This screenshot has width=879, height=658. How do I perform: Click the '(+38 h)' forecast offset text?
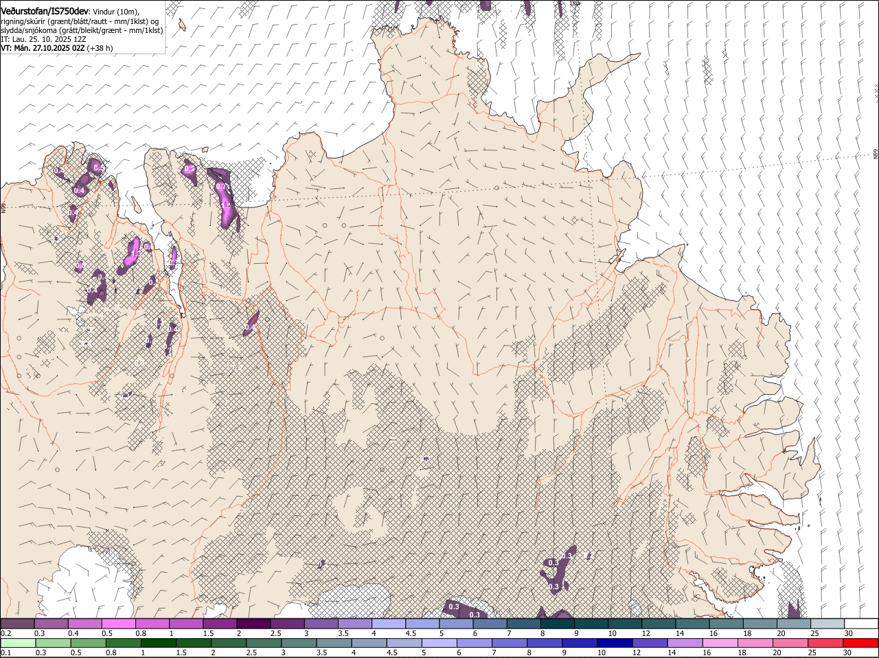(x=100, y=48)
